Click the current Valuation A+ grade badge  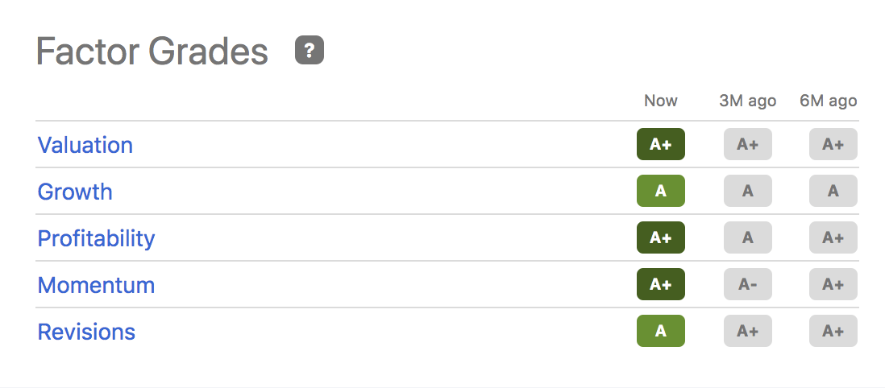[x=660, y=145]
